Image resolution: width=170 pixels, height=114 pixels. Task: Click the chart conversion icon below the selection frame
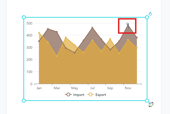tap(151, 105)
